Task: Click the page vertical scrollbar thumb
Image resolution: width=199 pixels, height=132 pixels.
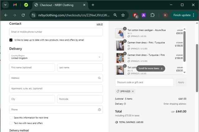Action: tap(197, 68)
